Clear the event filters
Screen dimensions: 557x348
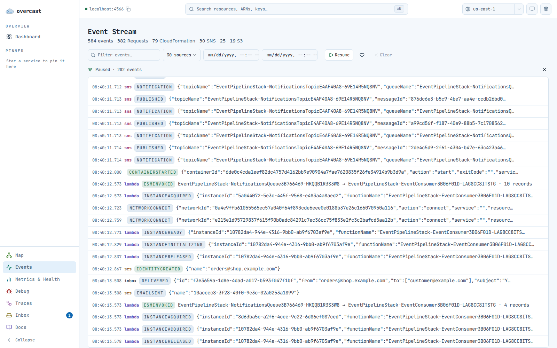(383, 55)
